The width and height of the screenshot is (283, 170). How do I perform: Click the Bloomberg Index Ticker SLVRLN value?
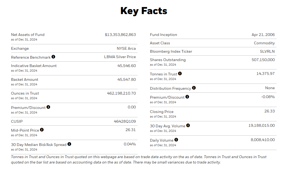[267, 51]
